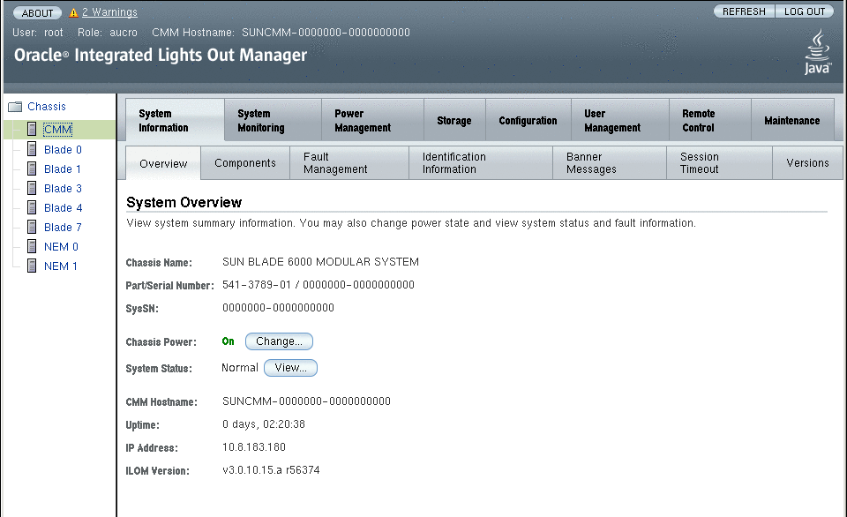847x517 pixels.
Task: Switch to User Management tab
Action: (620, 121)
